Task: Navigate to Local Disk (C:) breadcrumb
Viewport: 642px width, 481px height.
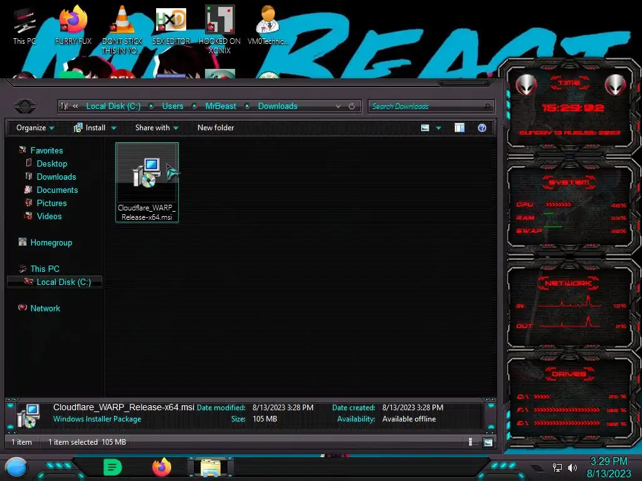Action: [113, 106]
